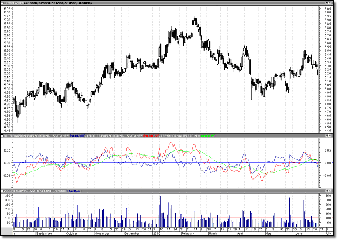Image resolution: width=338 pixels, height=240 pixels.
Task: Select the Trend Normalizzato label
Action: coord(180,135)
